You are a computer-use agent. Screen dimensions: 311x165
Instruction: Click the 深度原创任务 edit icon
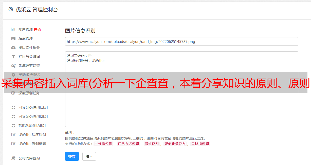(13, 93)
